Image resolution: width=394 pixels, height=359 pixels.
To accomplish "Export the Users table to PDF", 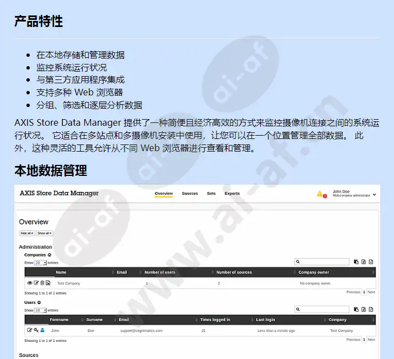I will (371, 309).
